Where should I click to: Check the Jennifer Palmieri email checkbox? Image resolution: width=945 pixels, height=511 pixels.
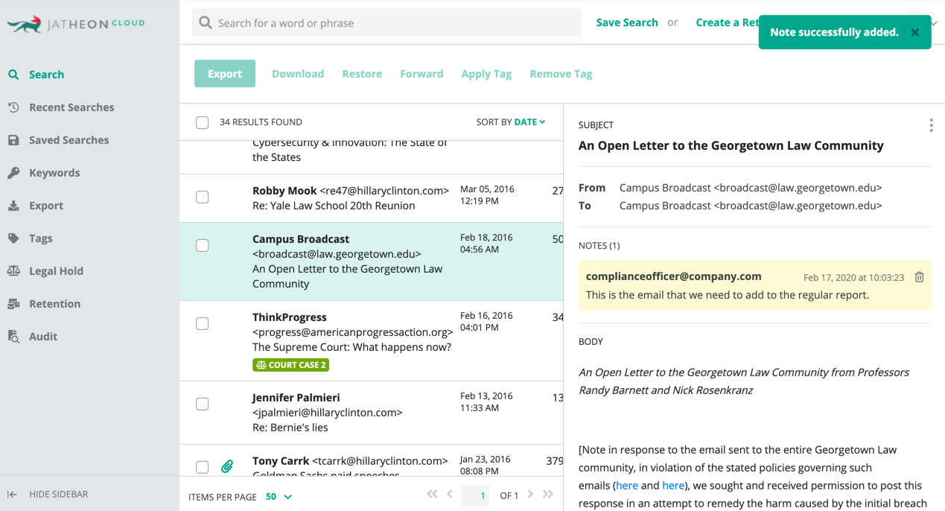click(203, 404)
